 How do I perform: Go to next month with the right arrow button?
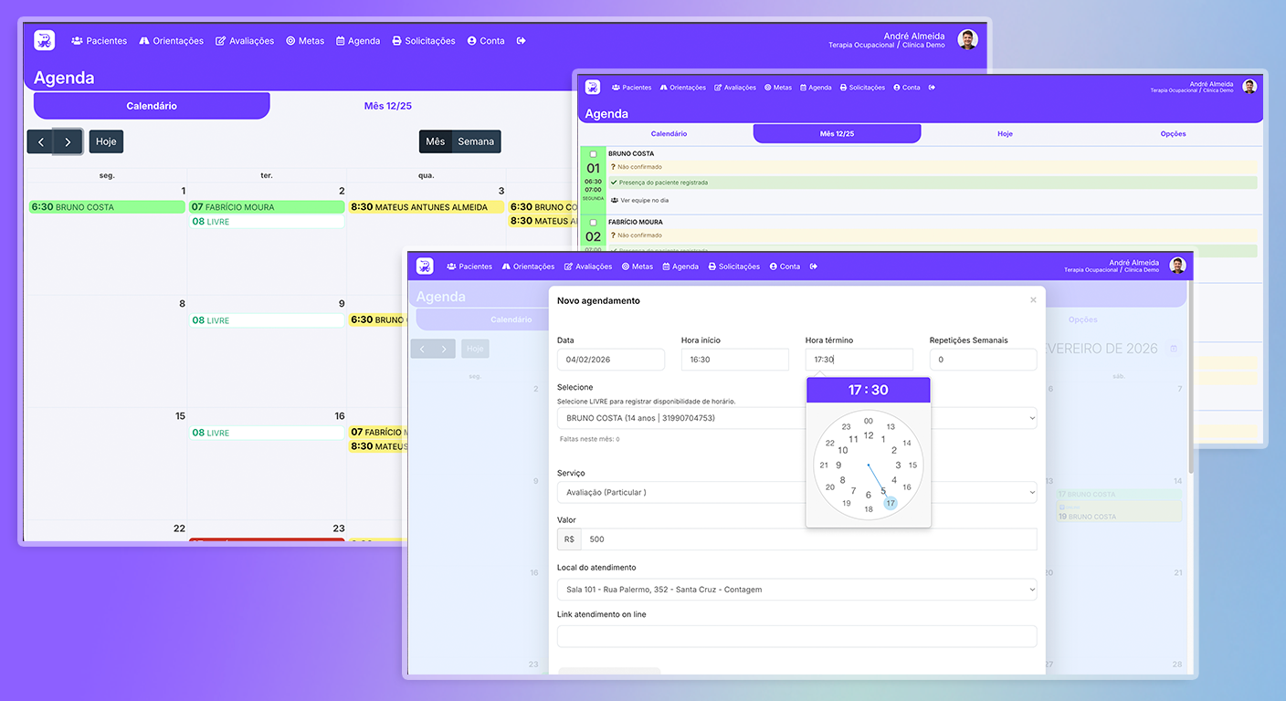click(68, 141)
